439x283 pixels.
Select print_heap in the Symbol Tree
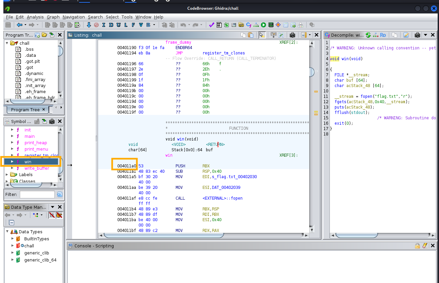(36, 143)
